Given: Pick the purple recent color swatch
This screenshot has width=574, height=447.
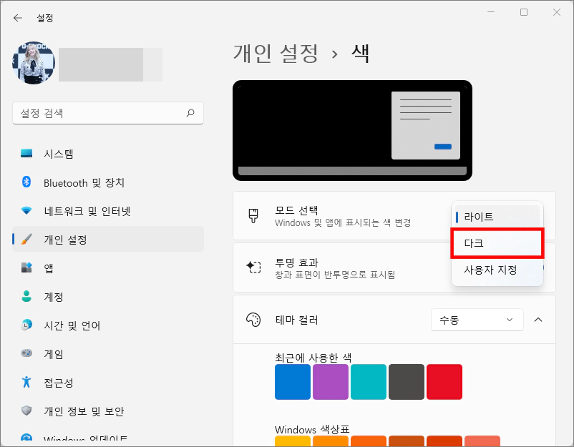Looking at the screenshot, I should click(x=331, y=382).
